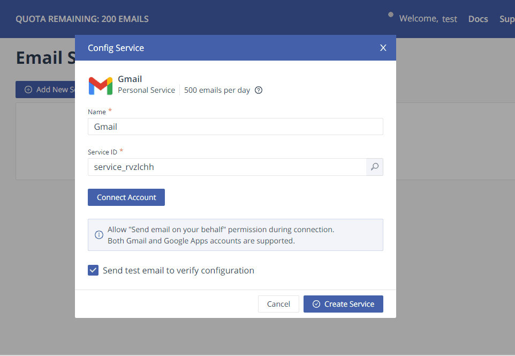515x356 pixels.
Task: Click the Send test email label text
Action: coord(178,270)
